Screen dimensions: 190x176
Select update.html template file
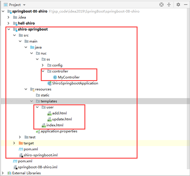point(62,119)
